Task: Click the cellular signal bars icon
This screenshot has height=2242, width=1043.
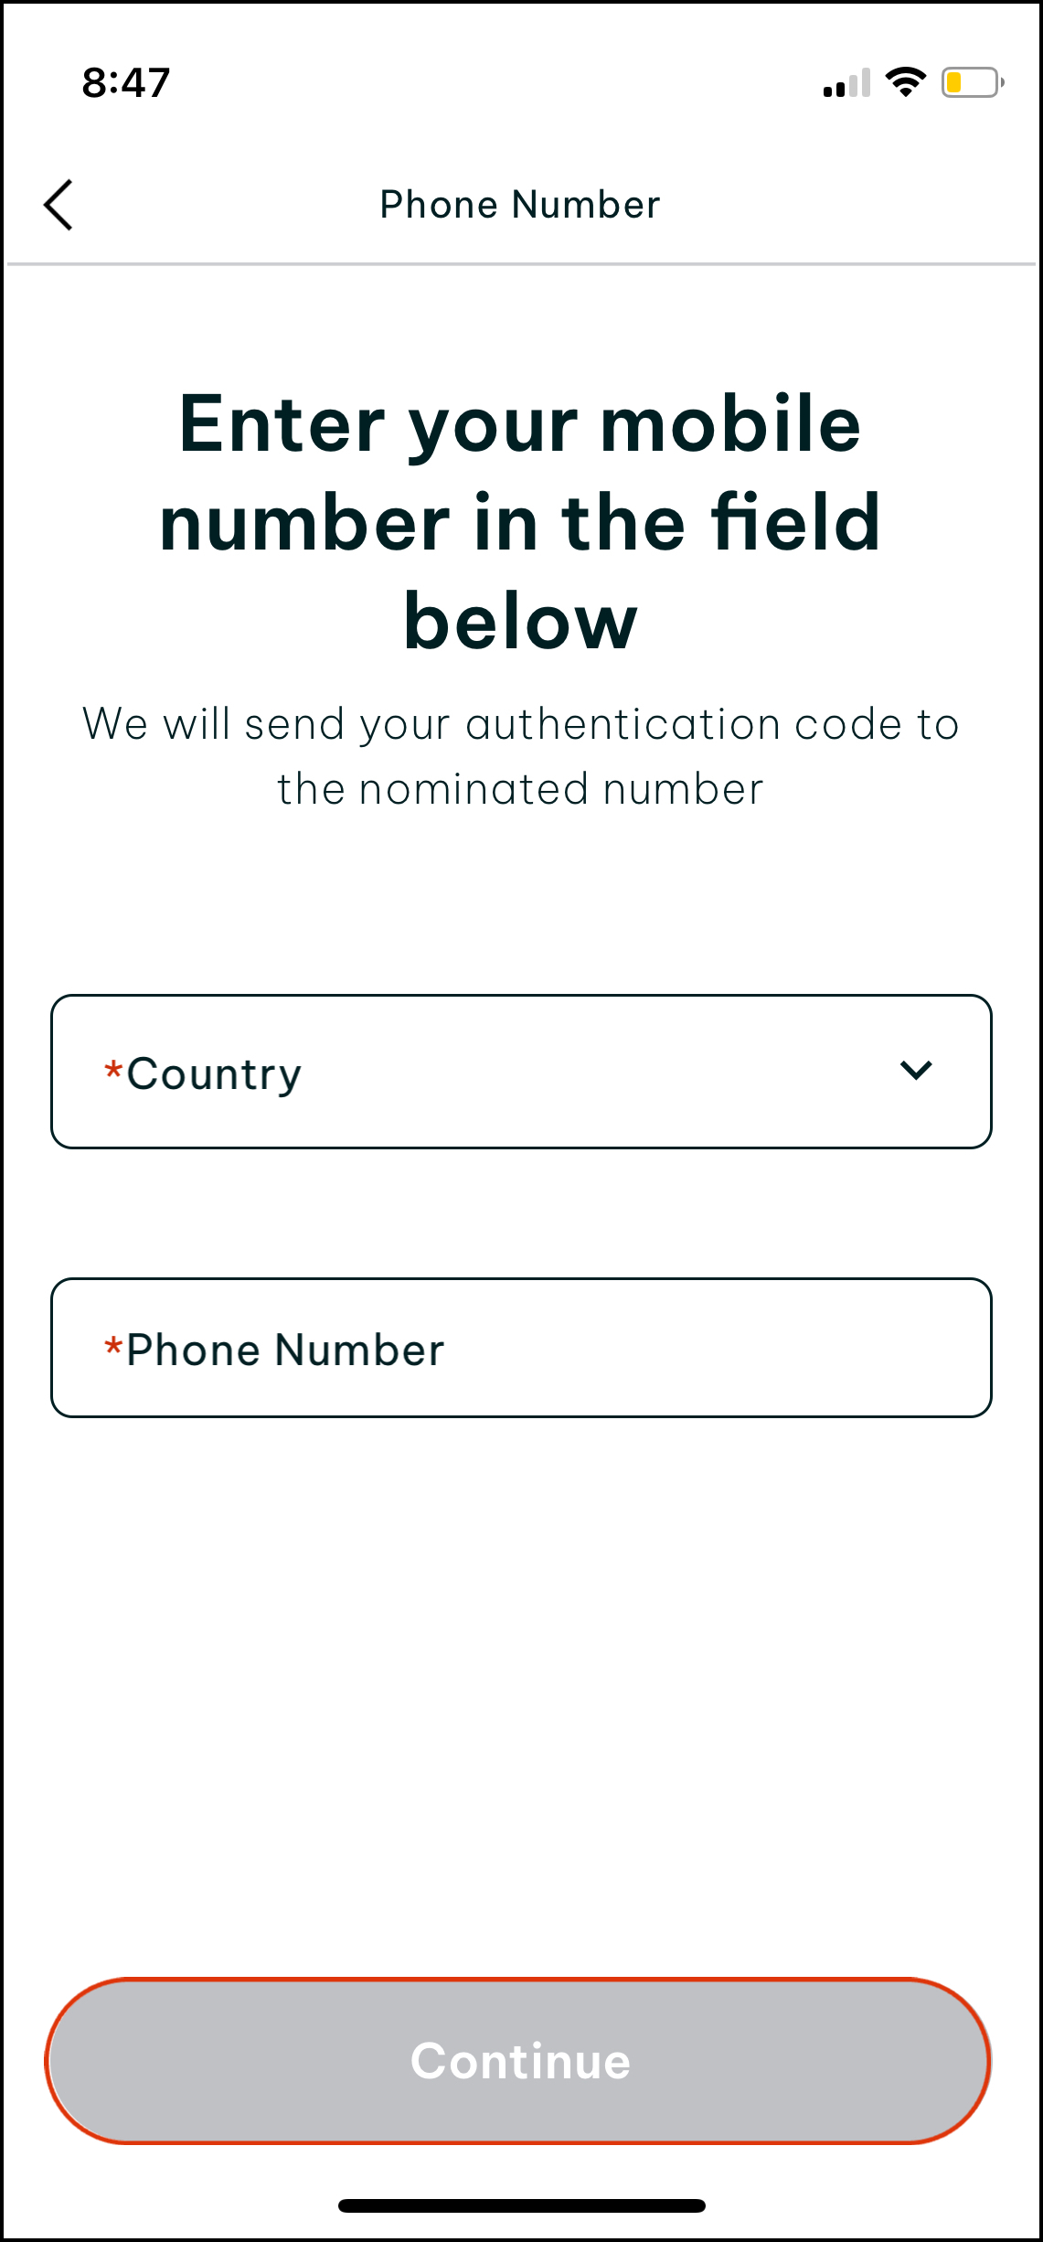Action: [x=846, y=84]
